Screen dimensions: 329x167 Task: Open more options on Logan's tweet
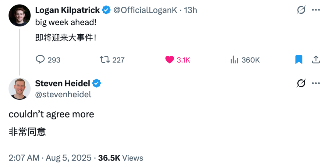[316, 10]
